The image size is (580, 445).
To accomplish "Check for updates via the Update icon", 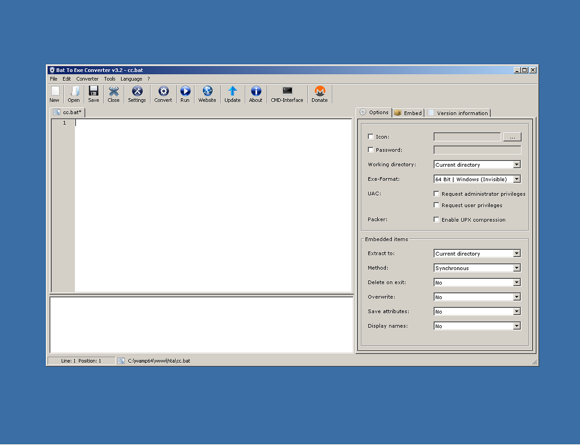I will point(232,94).
